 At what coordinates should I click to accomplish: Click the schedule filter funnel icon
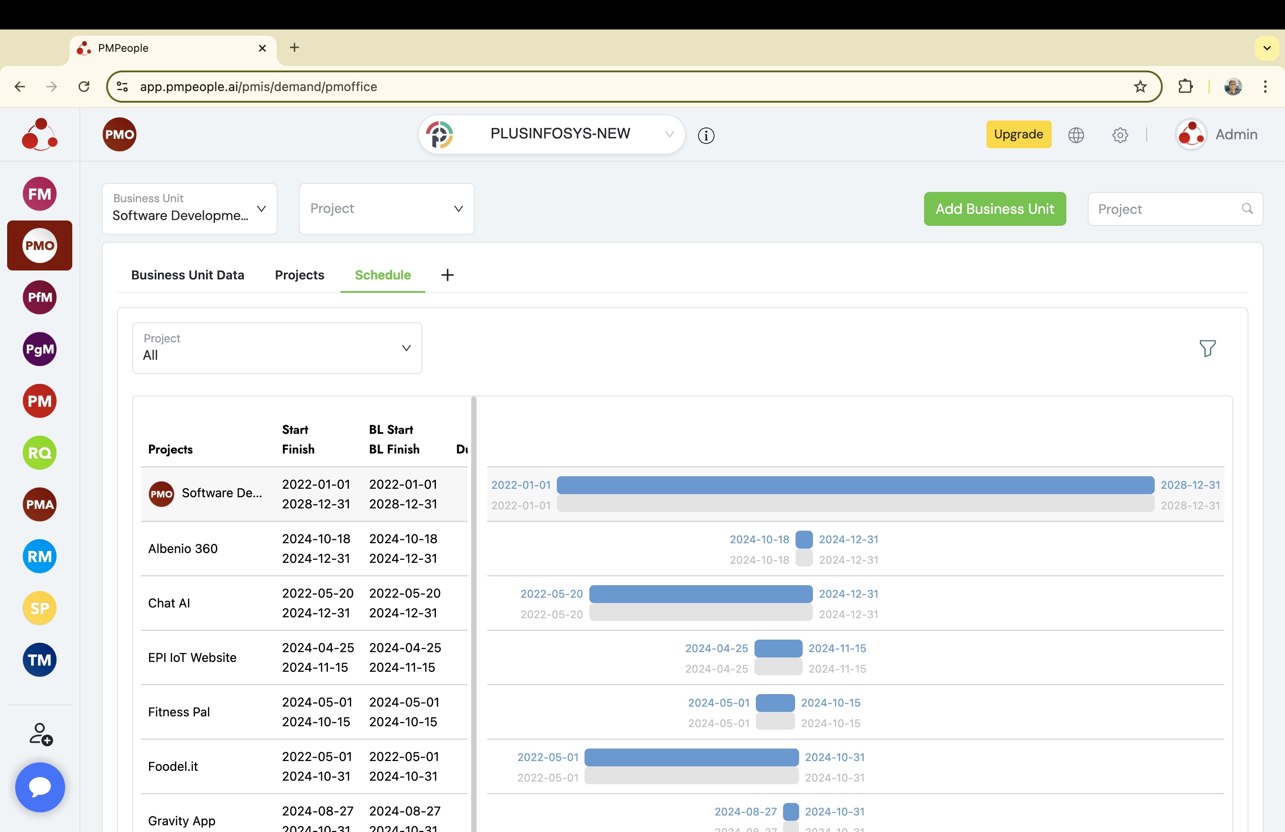click(1207, 348)
